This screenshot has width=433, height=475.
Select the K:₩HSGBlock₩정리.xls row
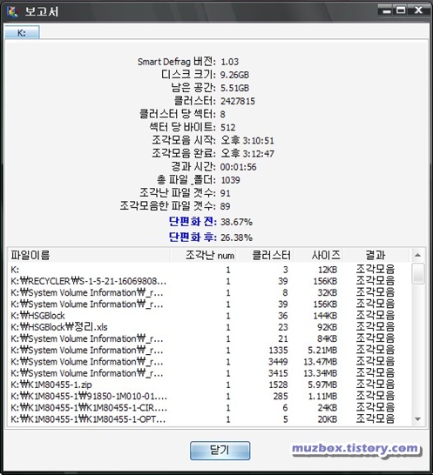pos(209,327)
